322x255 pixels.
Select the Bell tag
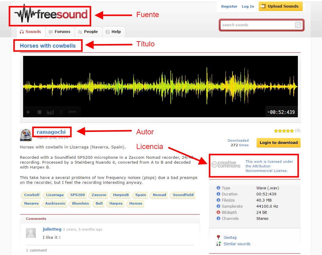[x=98, y=203]
